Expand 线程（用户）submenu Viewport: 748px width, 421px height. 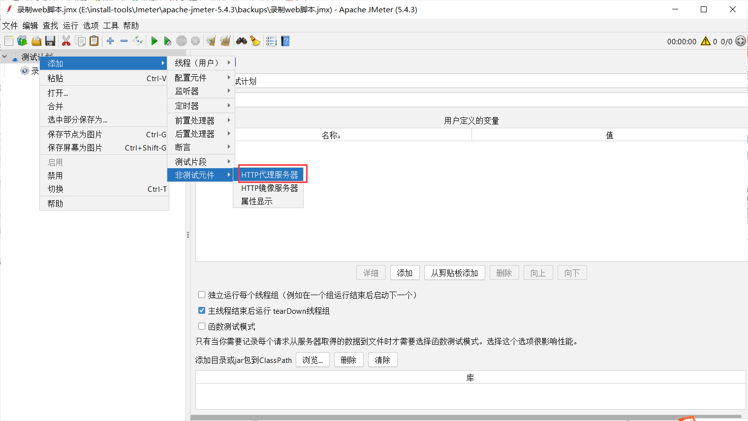tap(201, 63)
